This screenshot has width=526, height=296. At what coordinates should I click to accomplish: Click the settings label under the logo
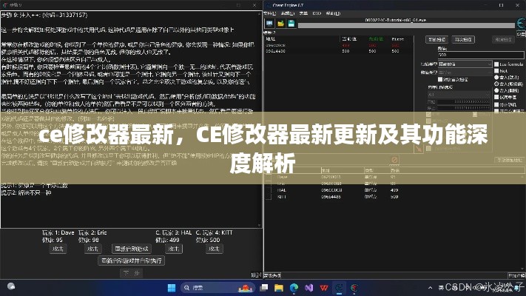[x=521, y=34]
